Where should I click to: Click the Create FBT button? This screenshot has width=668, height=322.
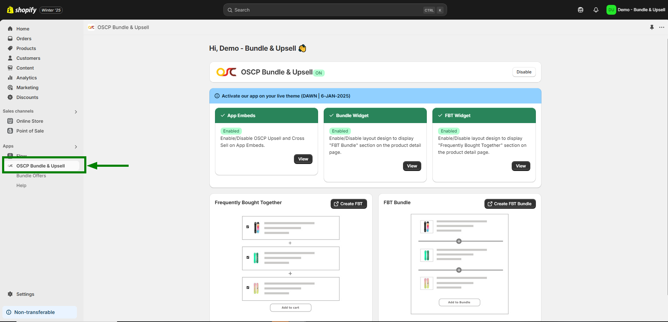pos(349,204)
